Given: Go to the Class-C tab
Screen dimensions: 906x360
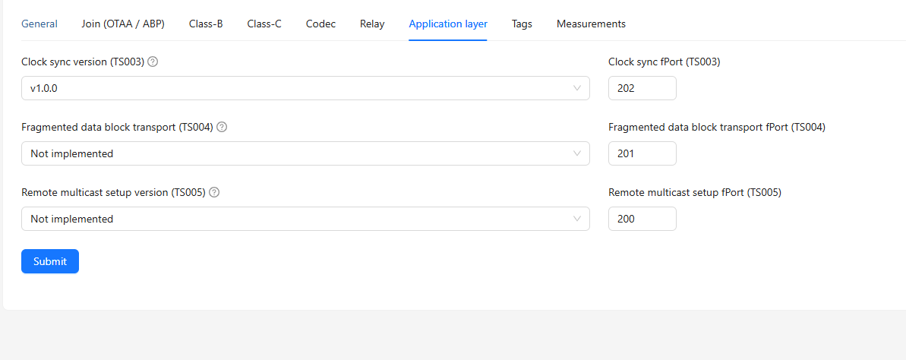Looking at the screenshot, I should coord(264,24).
